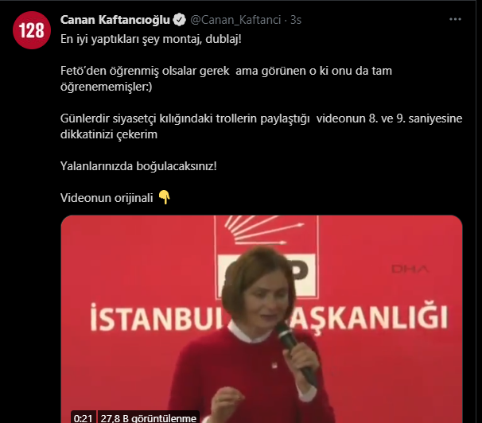
Task: Click the "Fetö'den öğrenmiş olsalar" paragraph
Action: (226, 79)
